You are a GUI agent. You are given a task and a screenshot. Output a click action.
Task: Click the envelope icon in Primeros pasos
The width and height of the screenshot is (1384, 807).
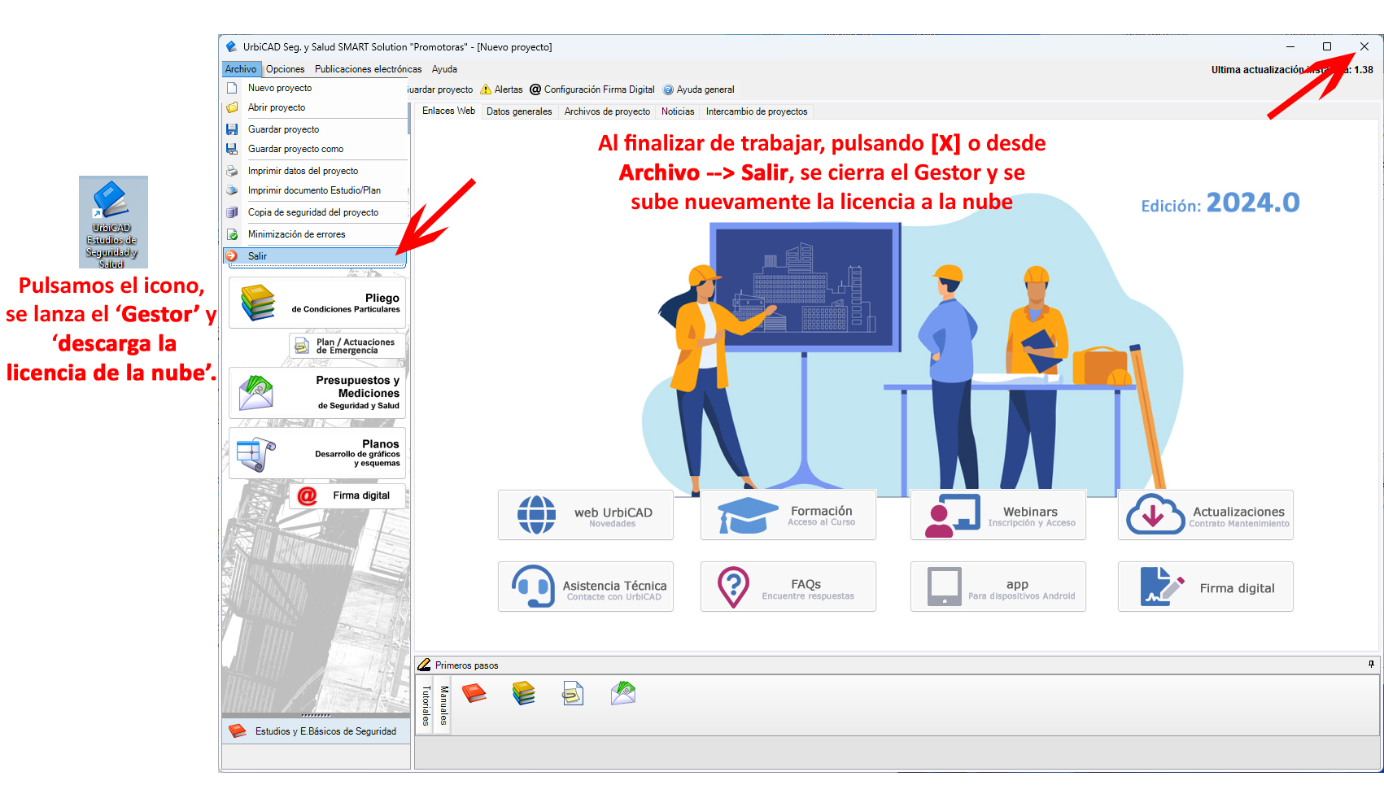623,693
